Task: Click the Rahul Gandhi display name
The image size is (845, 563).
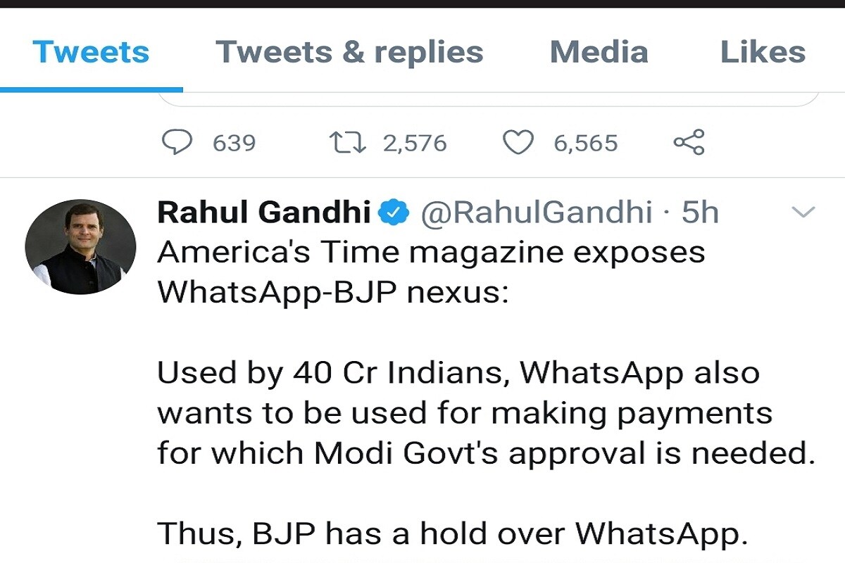Action: [x=264, y=212]
